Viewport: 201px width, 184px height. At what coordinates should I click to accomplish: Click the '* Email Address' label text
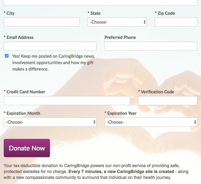(19, 37)
